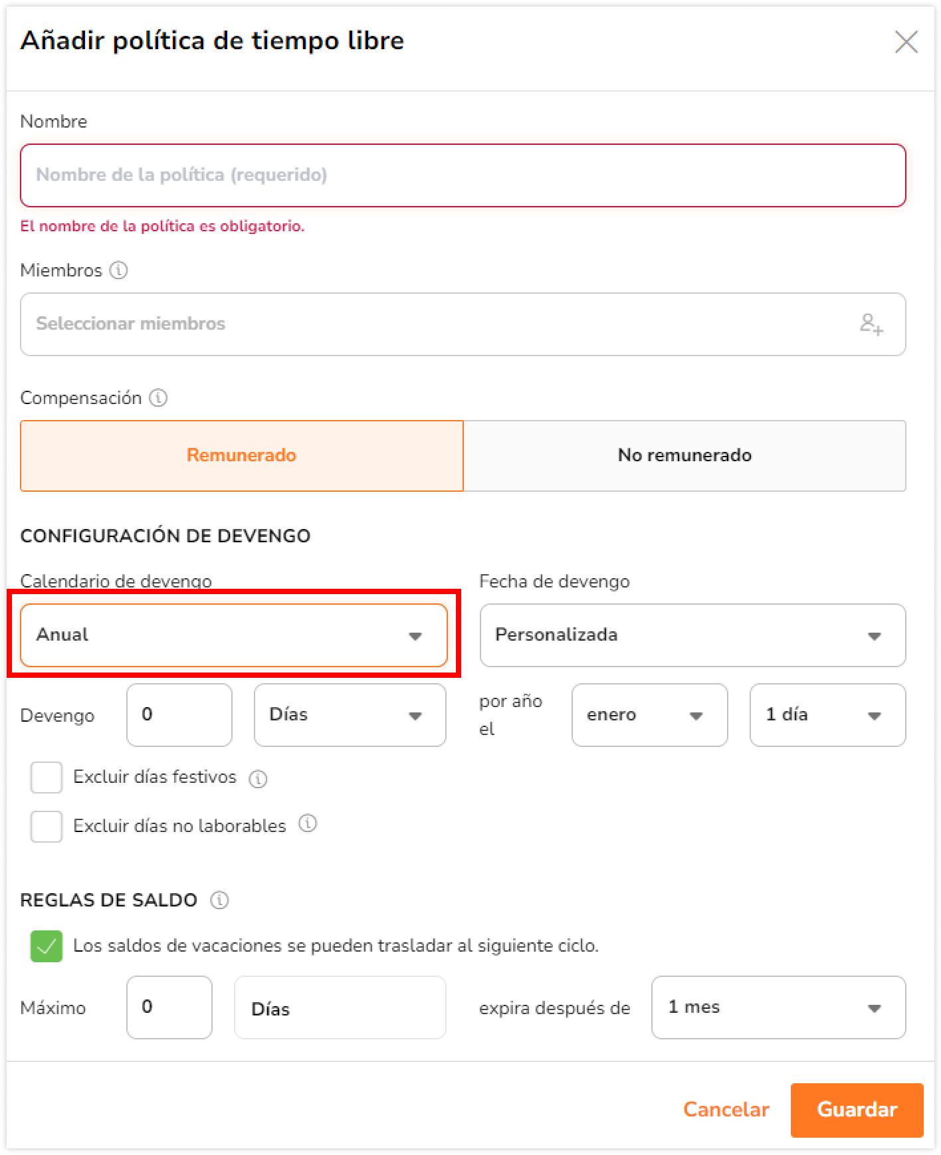Viewport: 941px width, 1155px height.
Task: Click the info icon beside Reglas de saldo
Action: click(219, 900)
